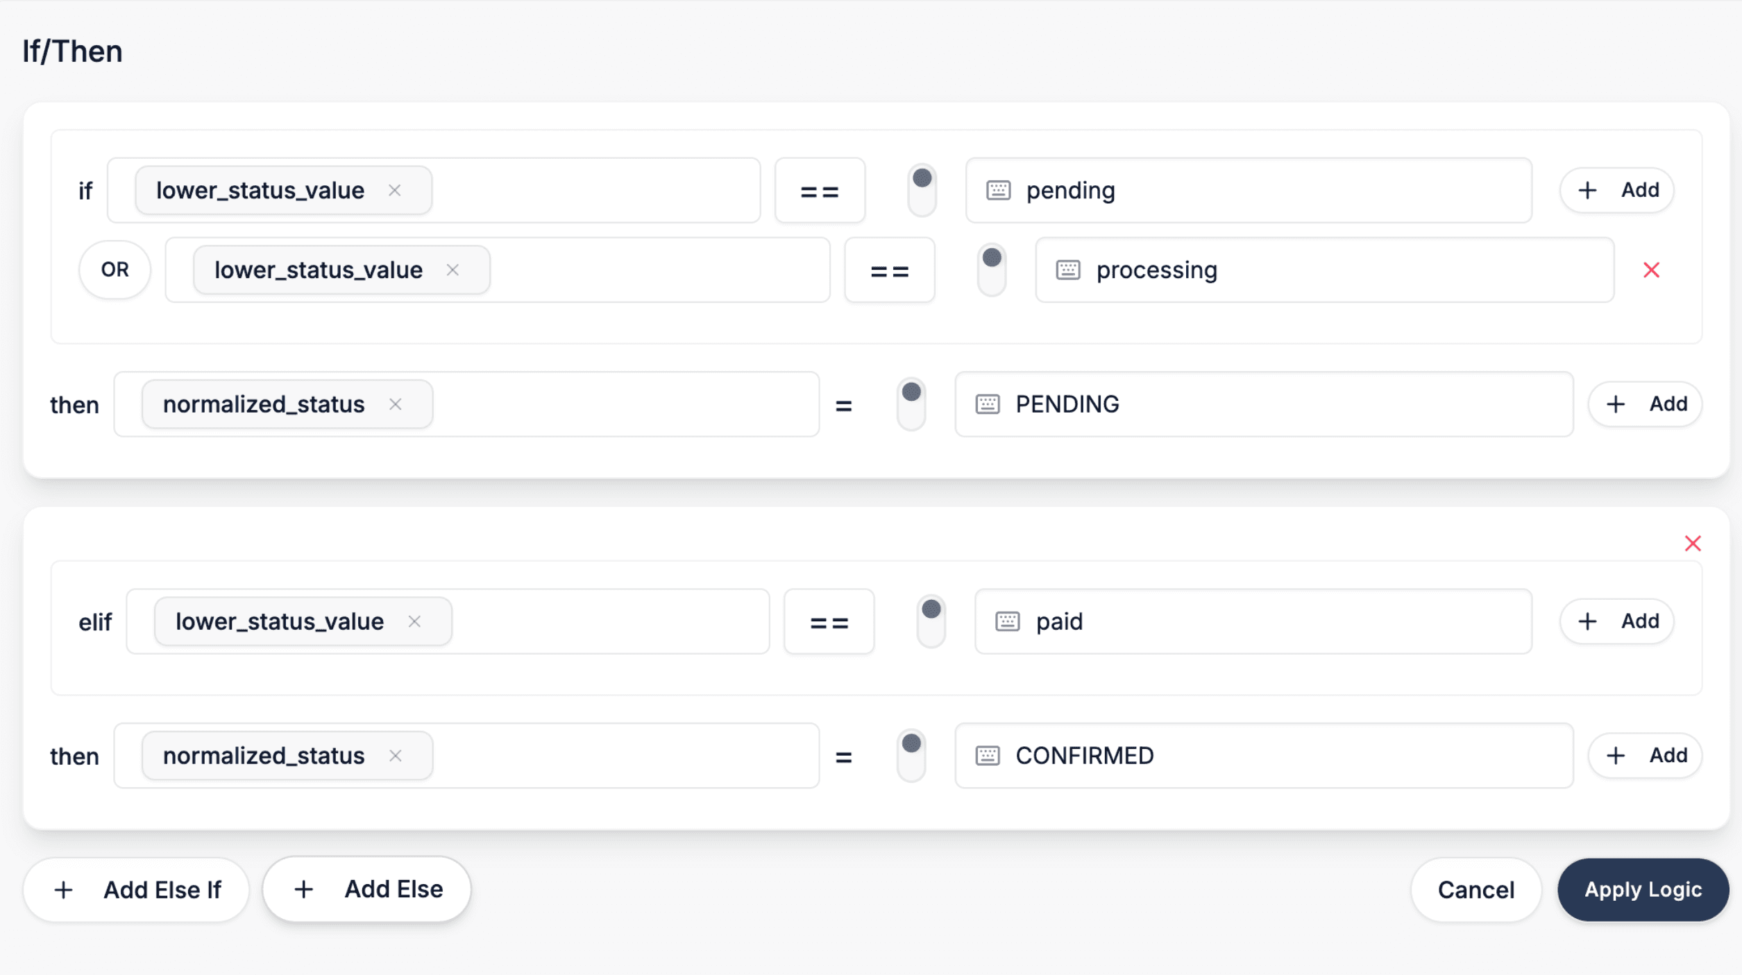Viewport: 1742px width, 975px height.
Task: Toggle the value type switch for processing
Action: (x=992, y=270)
